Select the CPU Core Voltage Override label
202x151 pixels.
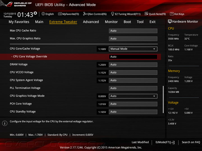30,56
